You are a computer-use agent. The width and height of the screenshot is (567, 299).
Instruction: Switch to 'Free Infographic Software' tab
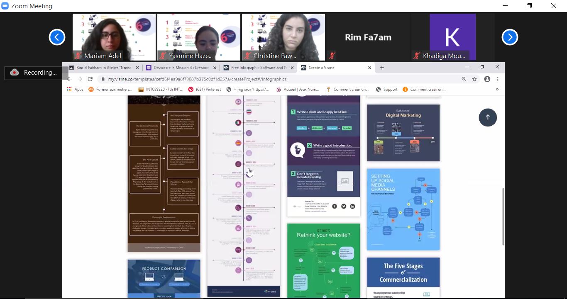(x=257, y=68)
